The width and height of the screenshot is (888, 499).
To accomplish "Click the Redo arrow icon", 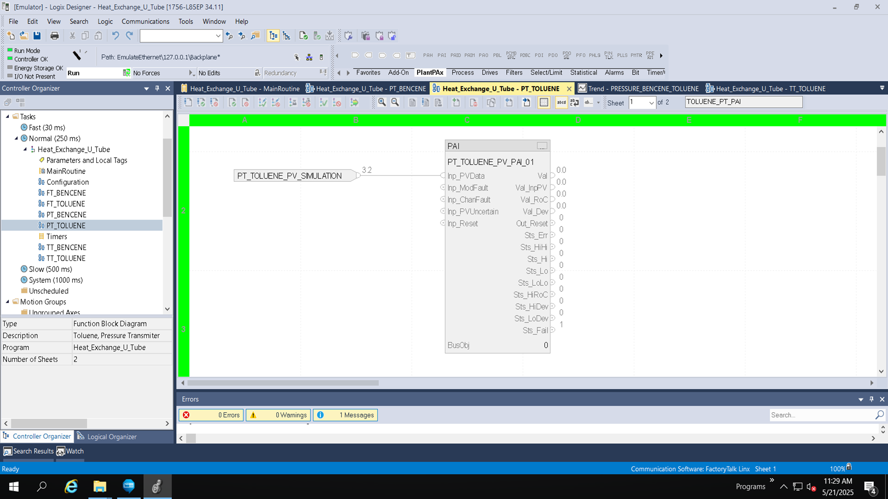I will pyautogui.click(x=129, y=35).
